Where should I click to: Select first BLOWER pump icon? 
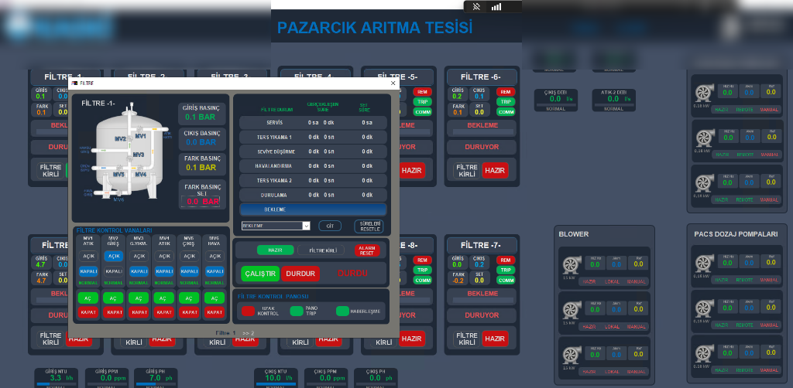point(571,266)
